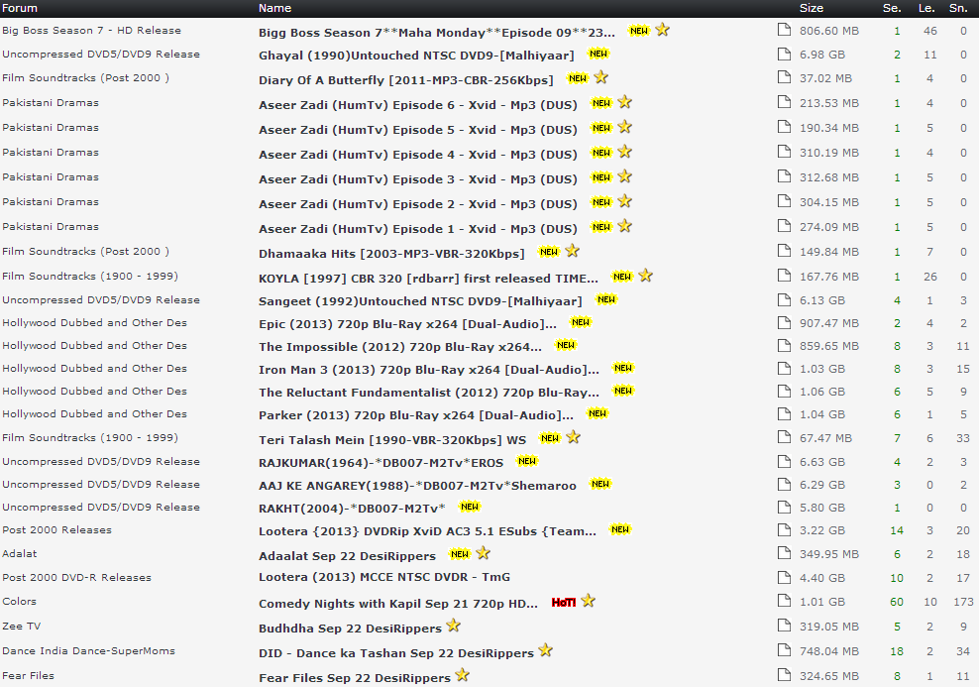This screenshot has width=979, height=687.
Task: Click the leecher count 46 on Bigg Boss row
Action: 930,31
